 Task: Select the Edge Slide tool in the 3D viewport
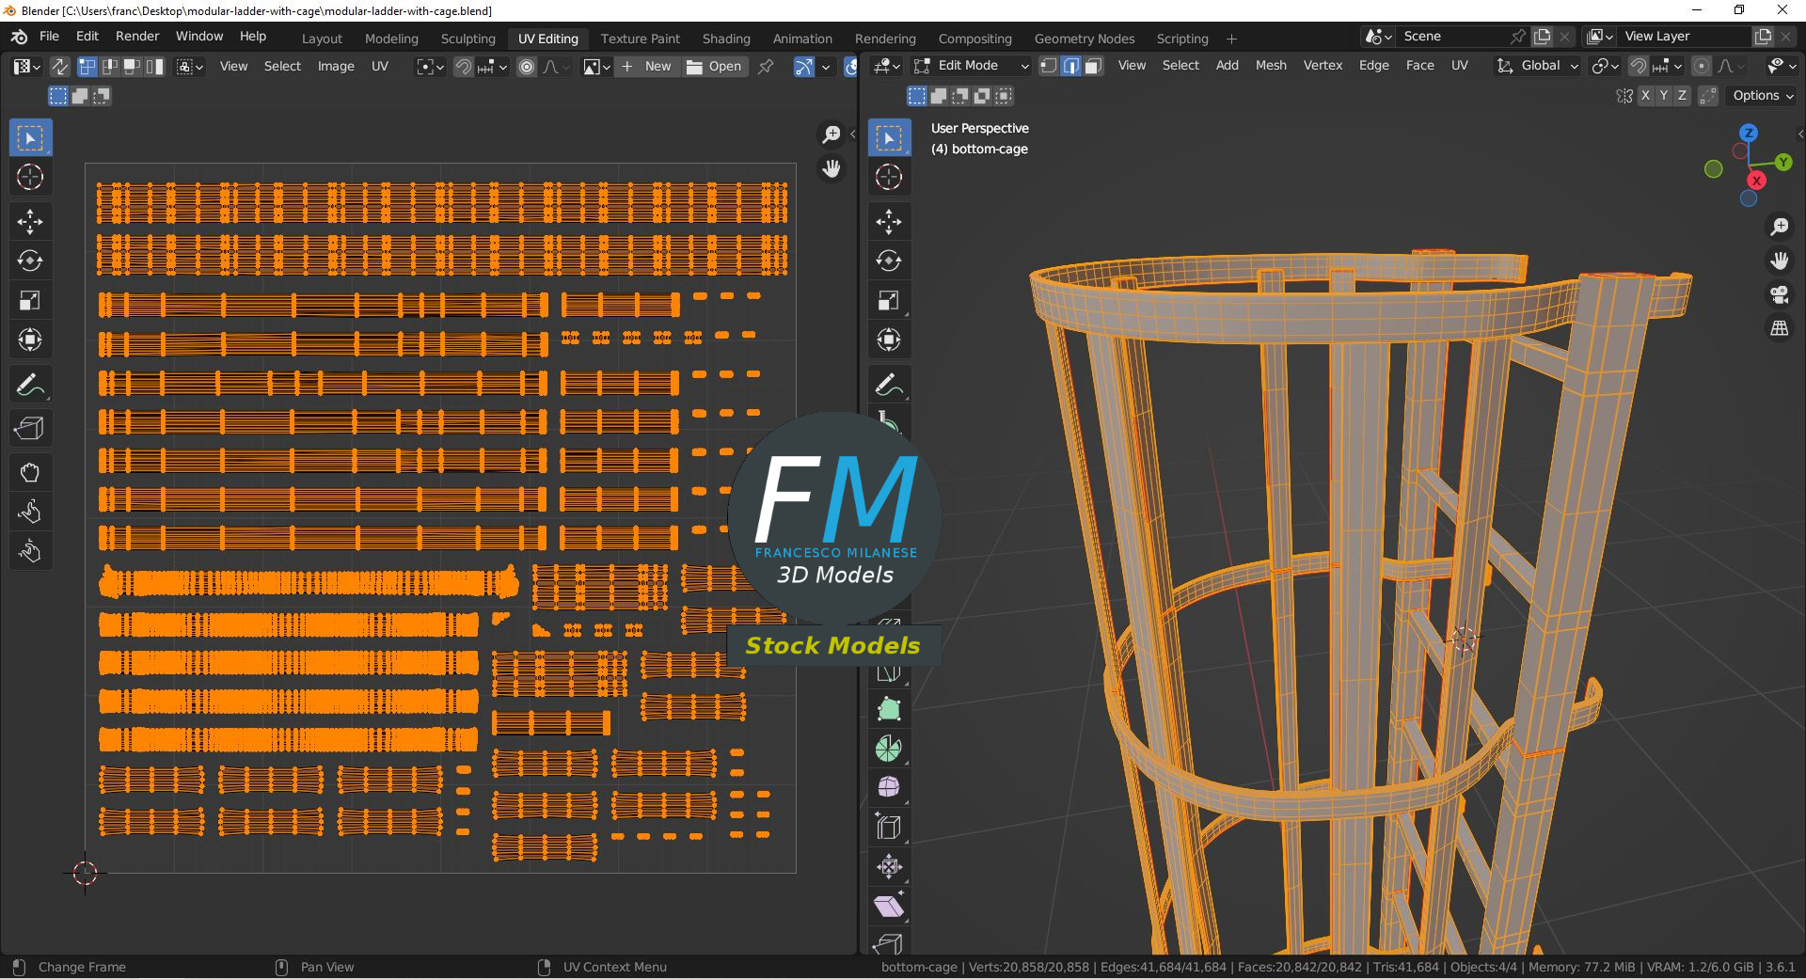pos(889,828)
